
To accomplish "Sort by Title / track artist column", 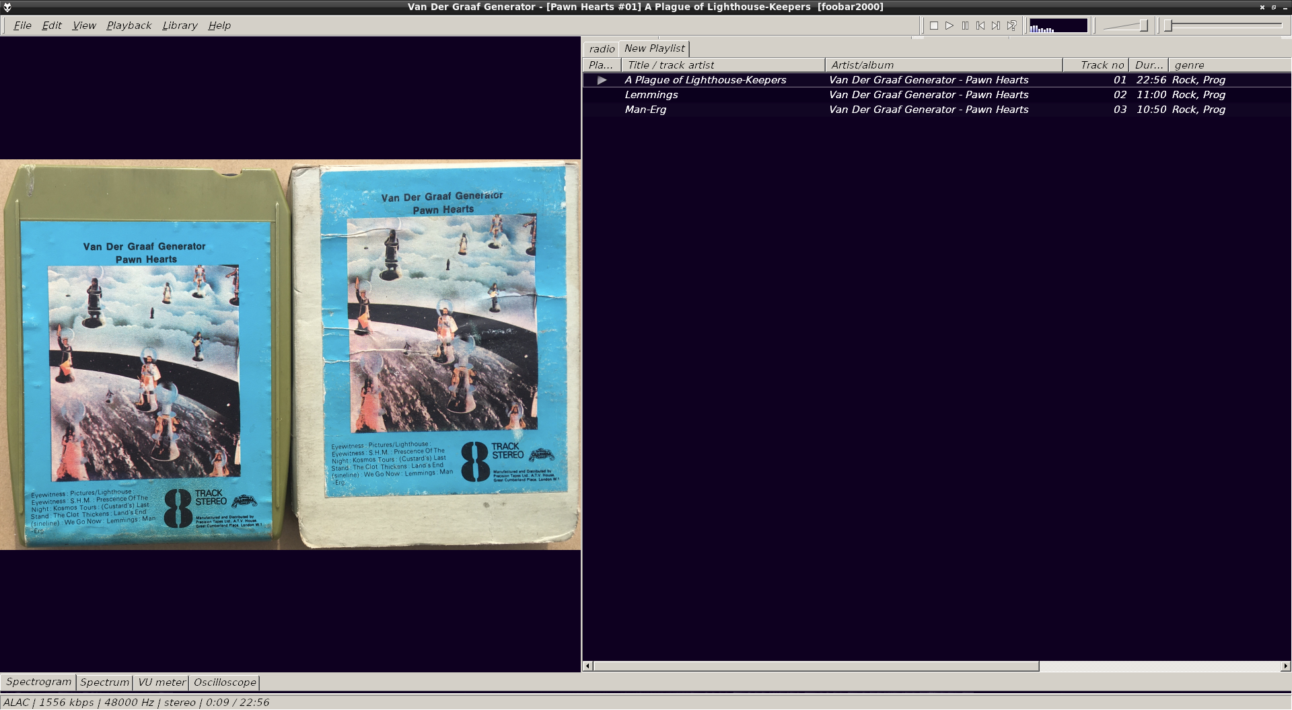I will tap(723, 65).
